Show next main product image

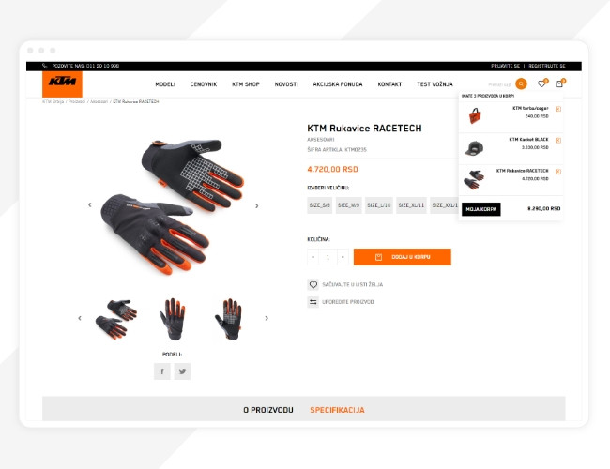[x=257, y=205]
